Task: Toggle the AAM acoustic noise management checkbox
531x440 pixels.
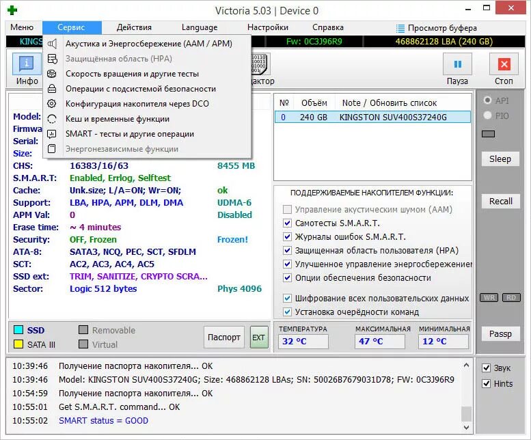Action: [x=287, y=210]
